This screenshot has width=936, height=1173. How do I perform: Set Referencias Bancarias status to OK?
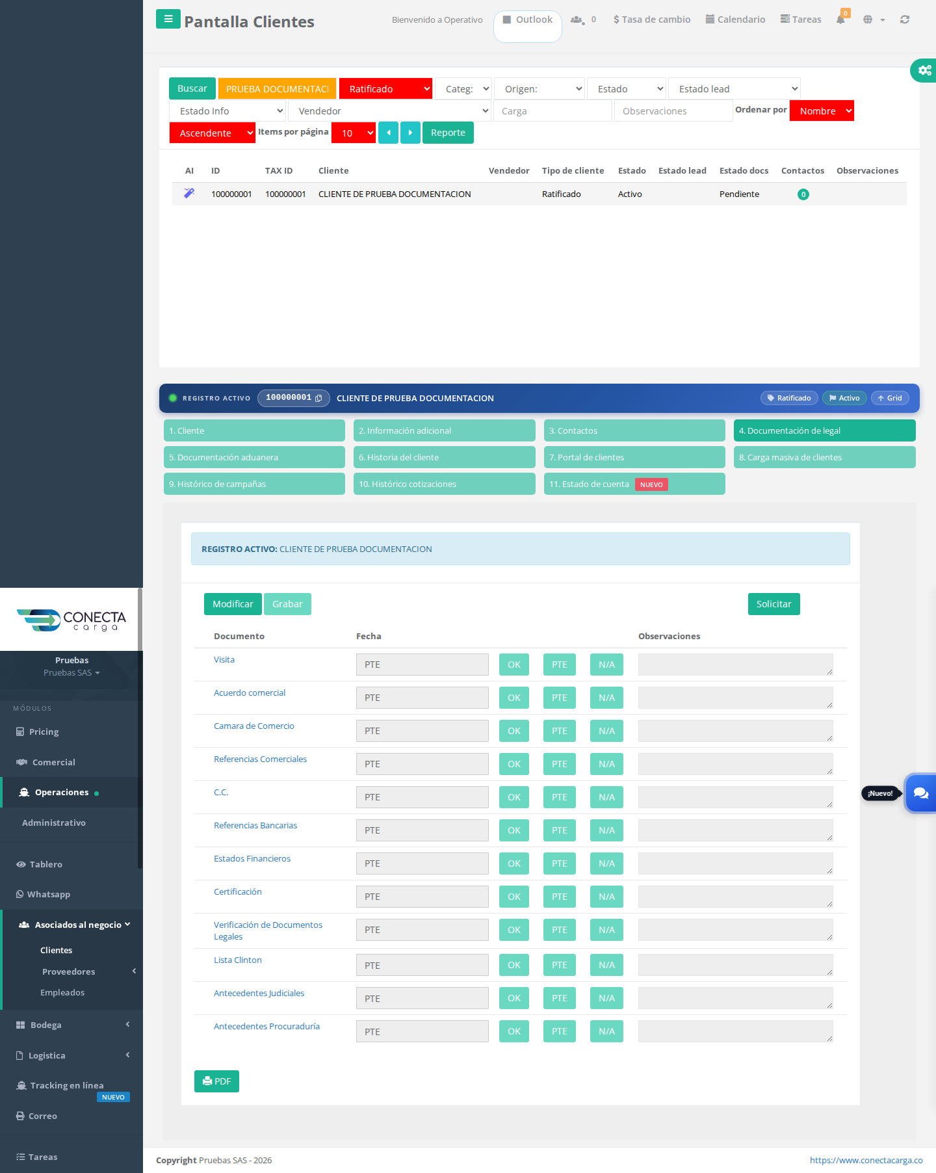514,830
